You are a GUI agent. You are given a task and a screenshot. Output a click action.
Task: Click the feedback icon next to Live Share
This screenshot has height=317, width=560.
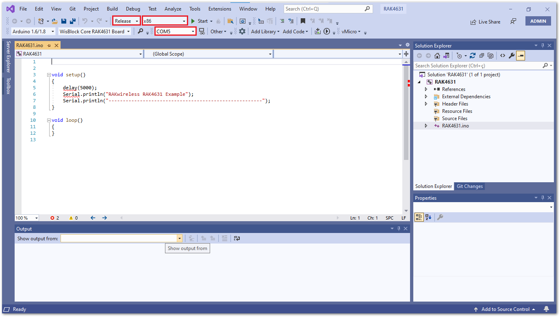[x=513, y=22]
